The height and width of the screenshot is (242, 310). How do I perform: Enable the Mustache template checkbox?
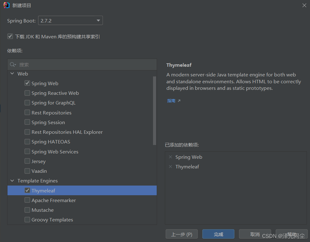pyautogui.click(x=27, y=210)
